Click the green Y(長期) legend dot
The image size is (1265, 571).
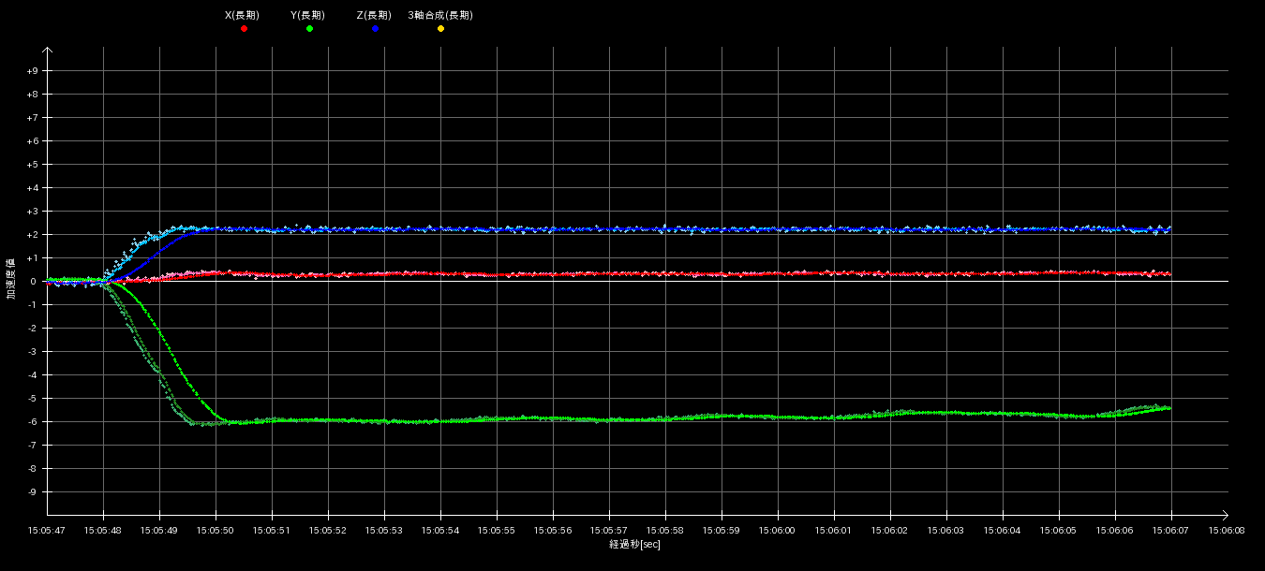(309, 29)
